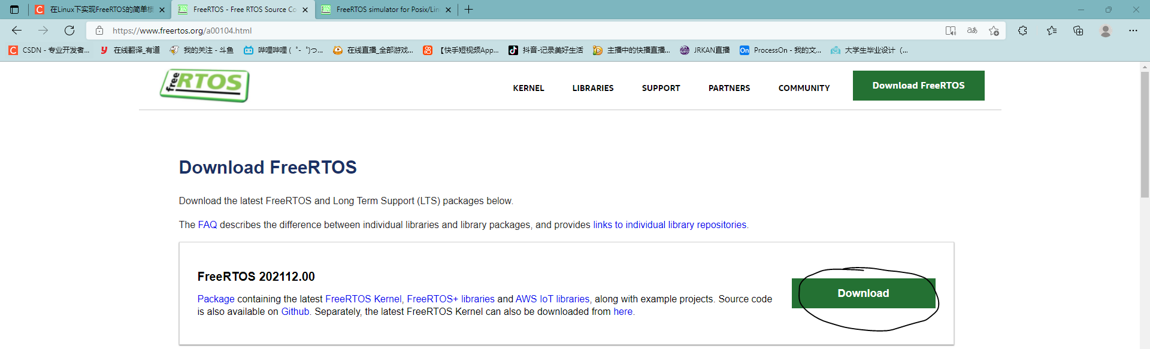Click the browser Forward arrow

[x=43, y=31]
